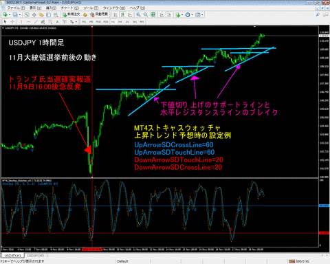
Task: Switch chart to candlestick display
Action: coord(122,14)
